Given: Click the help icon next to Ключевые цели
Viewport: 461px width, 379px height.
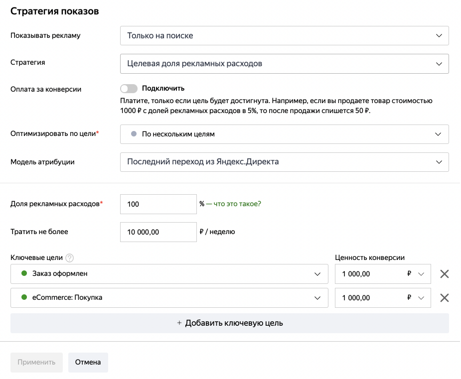Looking at the screenshot, I should (x=70, y=258).
